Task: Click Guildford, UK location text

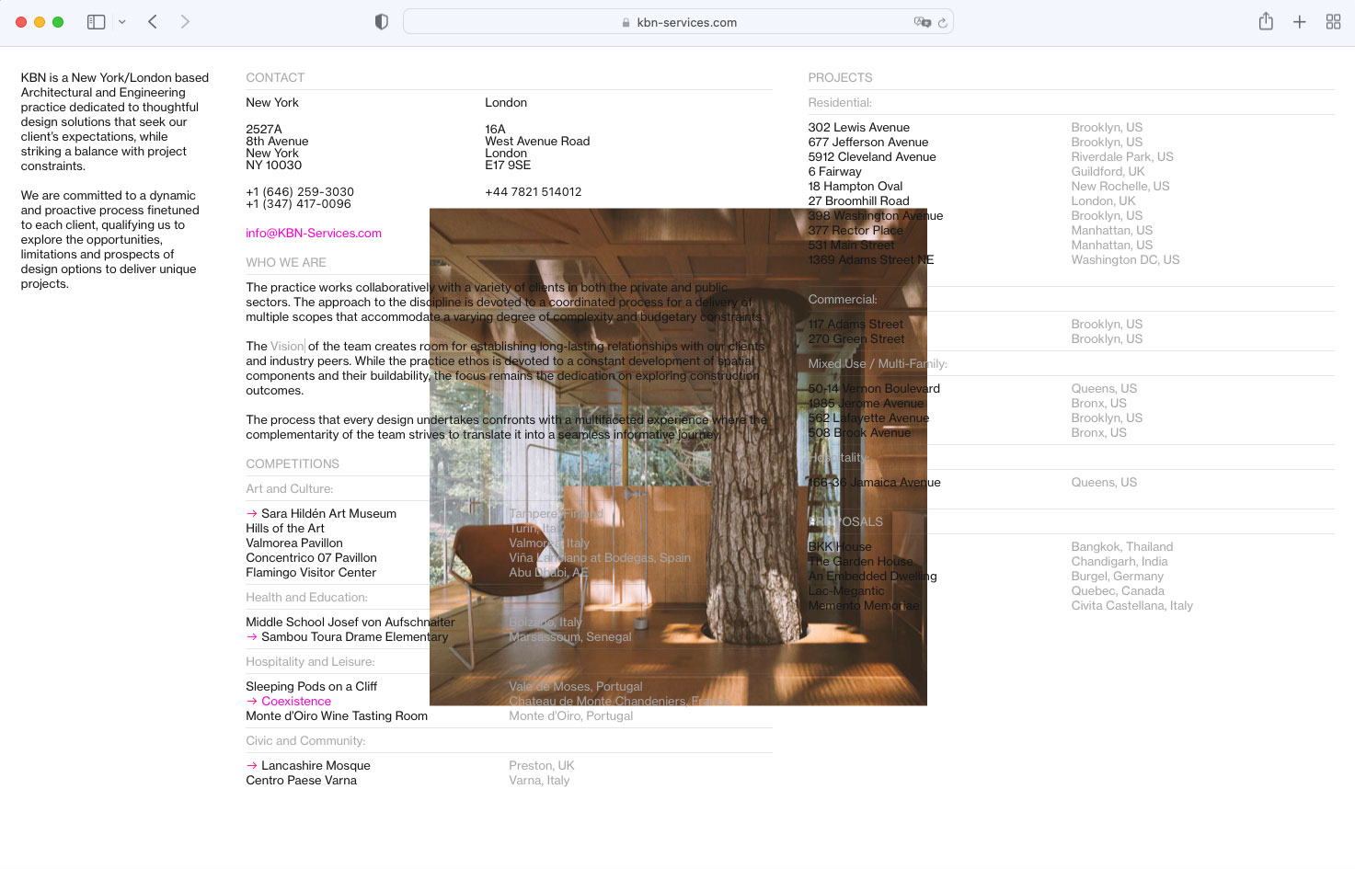Action: tap(1108, 172)
